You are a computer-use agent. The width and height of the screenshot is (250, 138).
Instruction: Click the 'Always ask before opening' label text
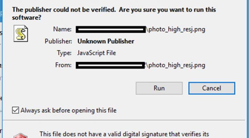click(x=69, y=110)
